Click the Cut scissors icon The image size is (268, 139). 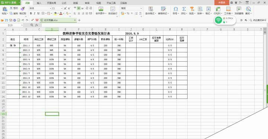click(x=11, y=8)
